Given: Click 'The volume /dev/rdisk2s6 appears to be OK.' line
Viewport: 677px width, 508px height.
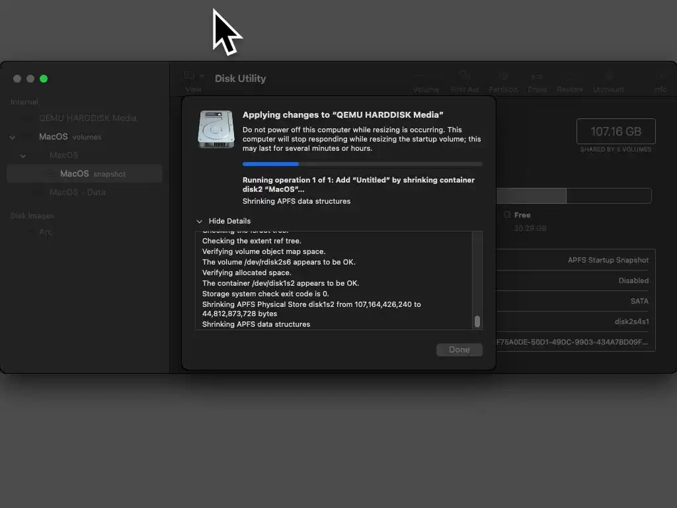Looking at the screenshot, I should (279, 262).
